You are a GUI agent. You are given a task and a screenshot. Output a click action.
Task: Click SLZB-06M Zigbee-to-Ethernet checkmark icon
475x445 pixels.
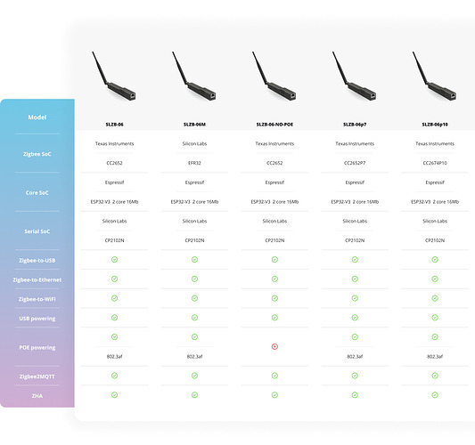click(x=194, y=279)
